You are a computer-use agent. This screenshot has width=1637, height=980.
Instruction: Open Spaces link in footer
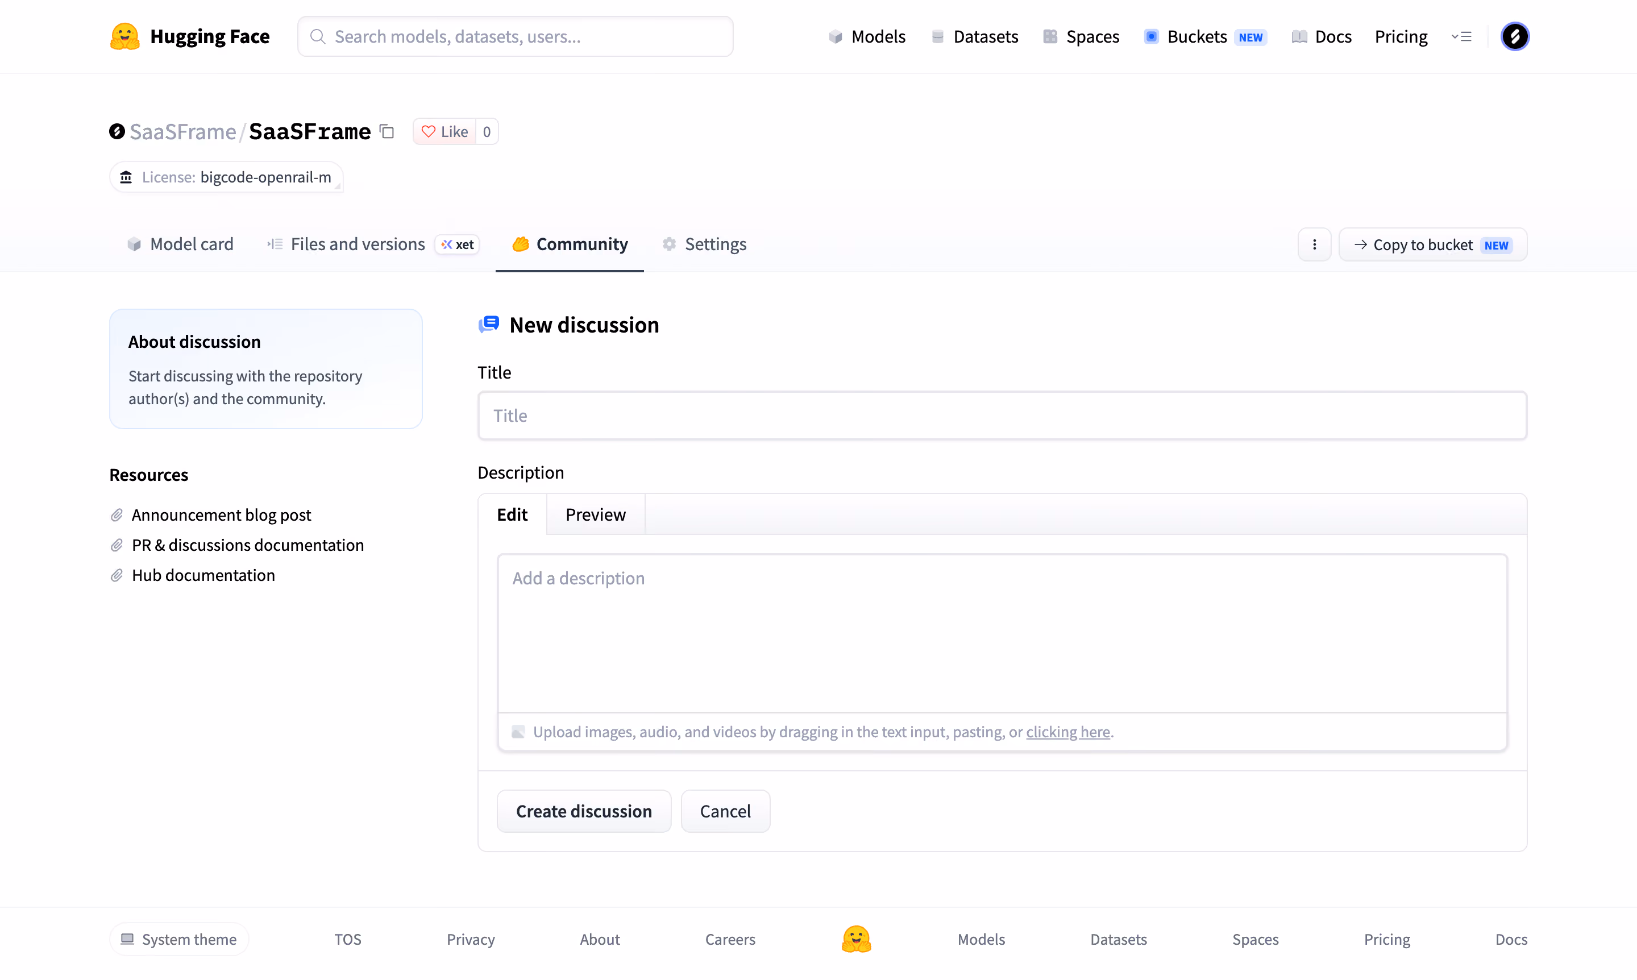click(x=1256, y=939)
